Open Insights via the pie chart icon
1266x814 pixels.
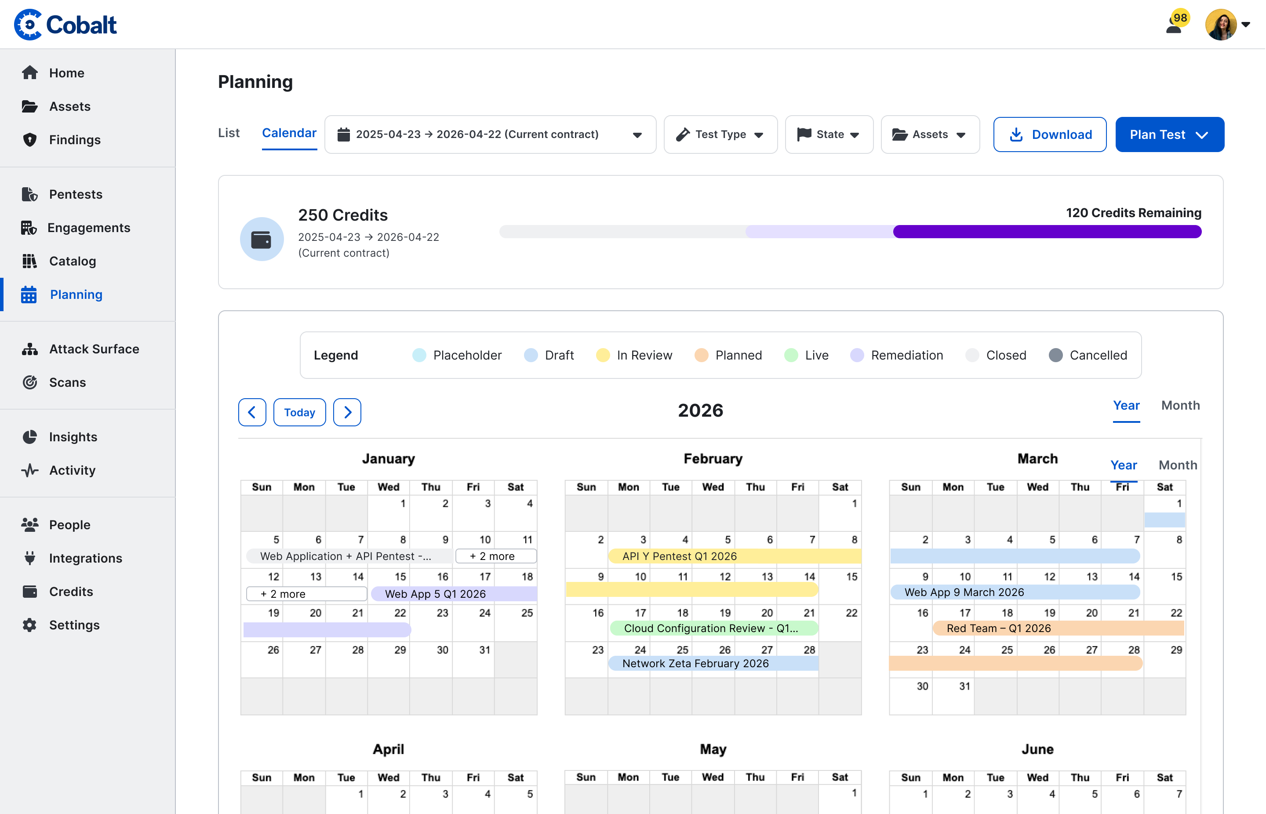coord(29,436)
